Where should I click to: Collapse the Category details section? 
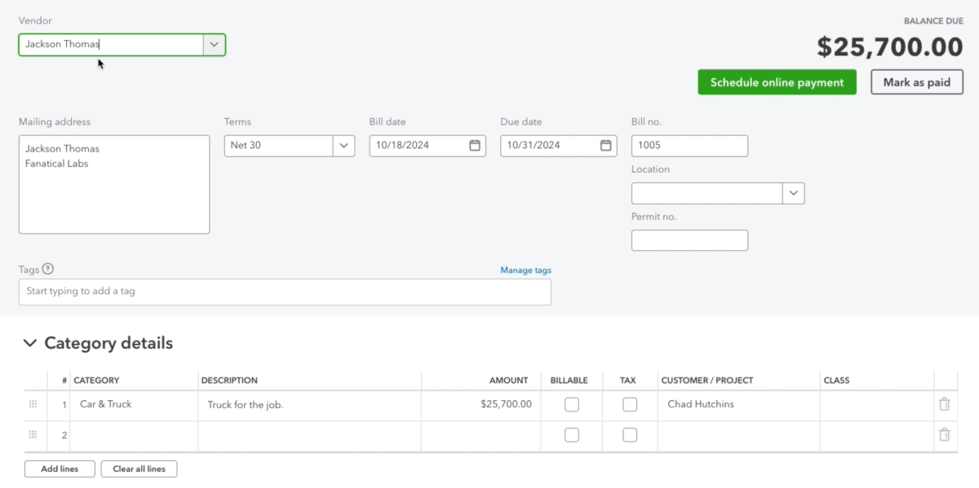click(x=30, y=343)
